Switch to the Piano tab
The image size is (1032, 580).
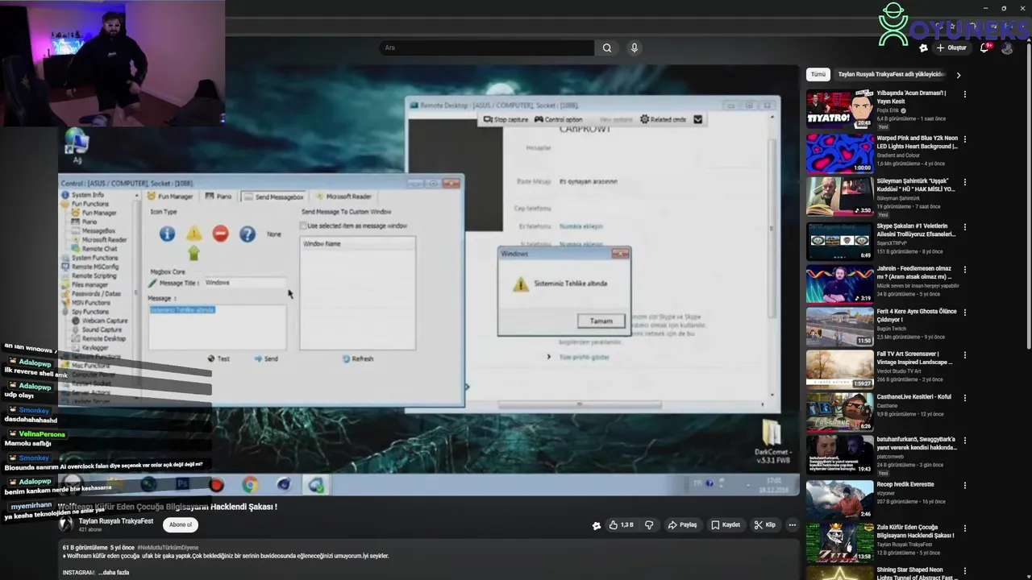(x=218, y=197)
